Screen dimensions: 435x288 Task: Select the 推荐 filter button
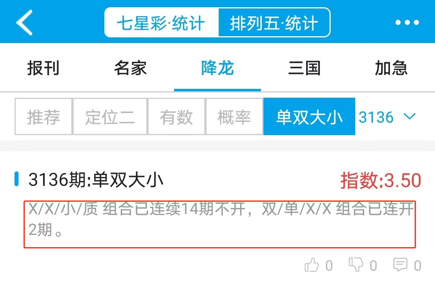click(43, 117)
